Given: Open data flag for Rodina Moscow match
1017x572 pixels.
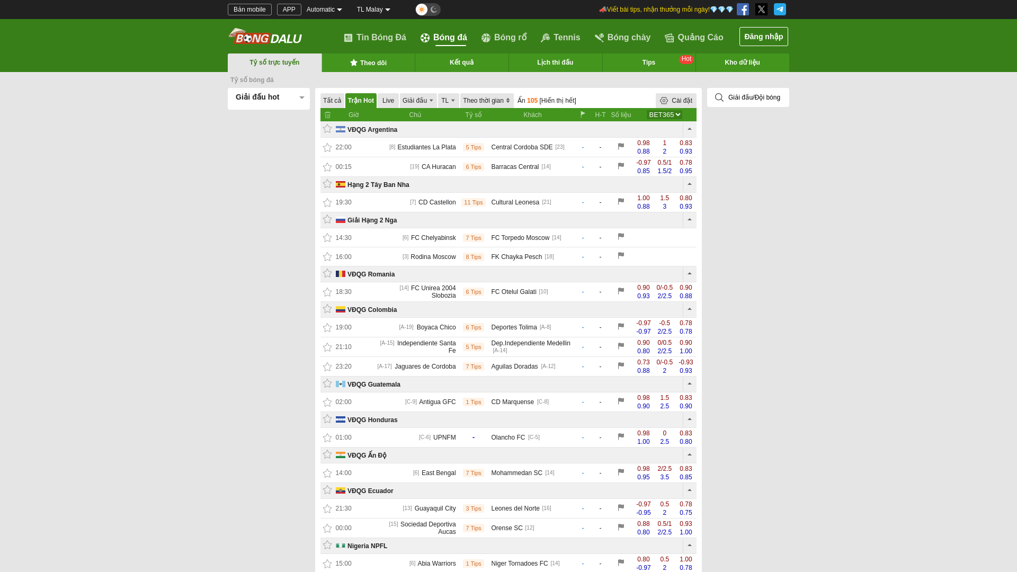Looking at the screenshot, I should [x=621, y=256].
